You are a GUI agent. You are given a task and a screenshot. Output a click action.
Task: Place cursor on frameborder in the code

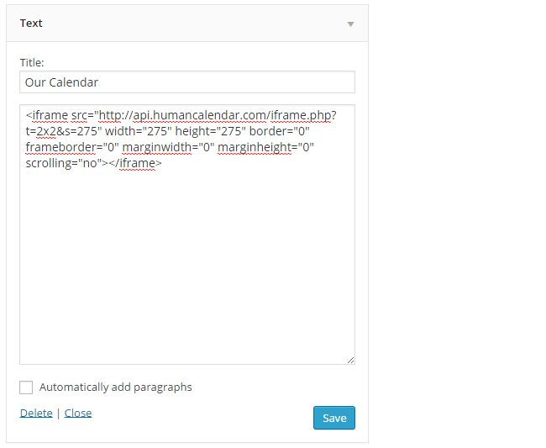point(60,147)
